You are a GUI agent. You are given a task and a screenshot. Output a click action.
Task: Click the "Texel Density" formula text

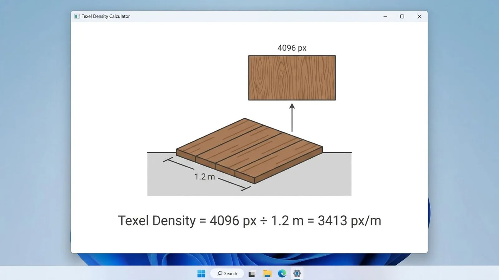249,221
